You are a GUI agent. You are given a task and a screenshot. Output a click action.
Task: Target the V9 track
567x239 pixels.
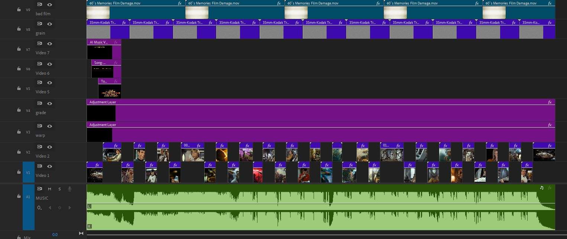(28, 10)
